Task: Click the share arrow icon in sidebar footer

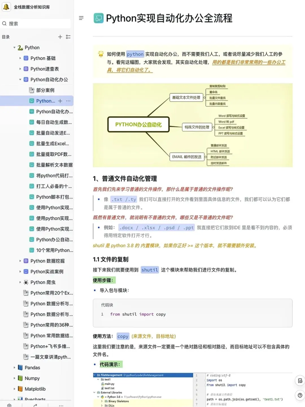Action: 35,405
